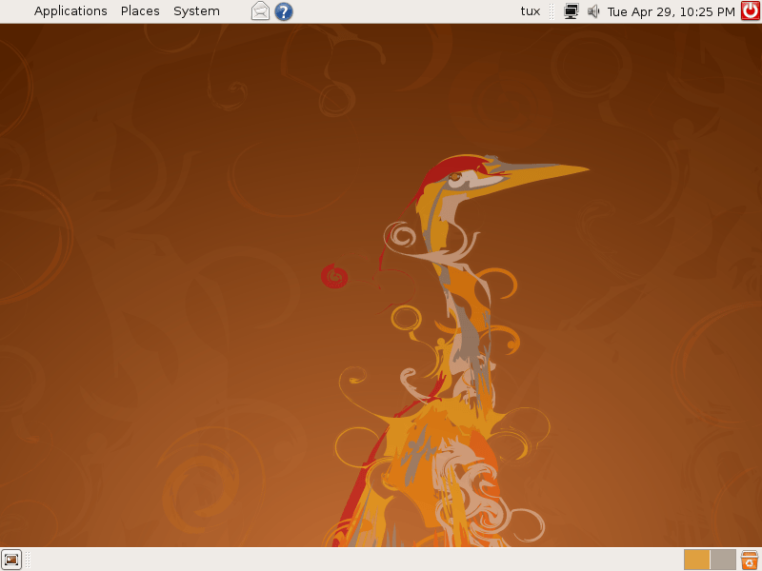Expand the calendar from the clock display

[671, 11]
